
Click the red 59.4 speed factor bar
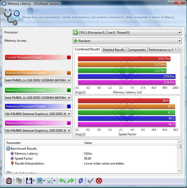[124, 101]
